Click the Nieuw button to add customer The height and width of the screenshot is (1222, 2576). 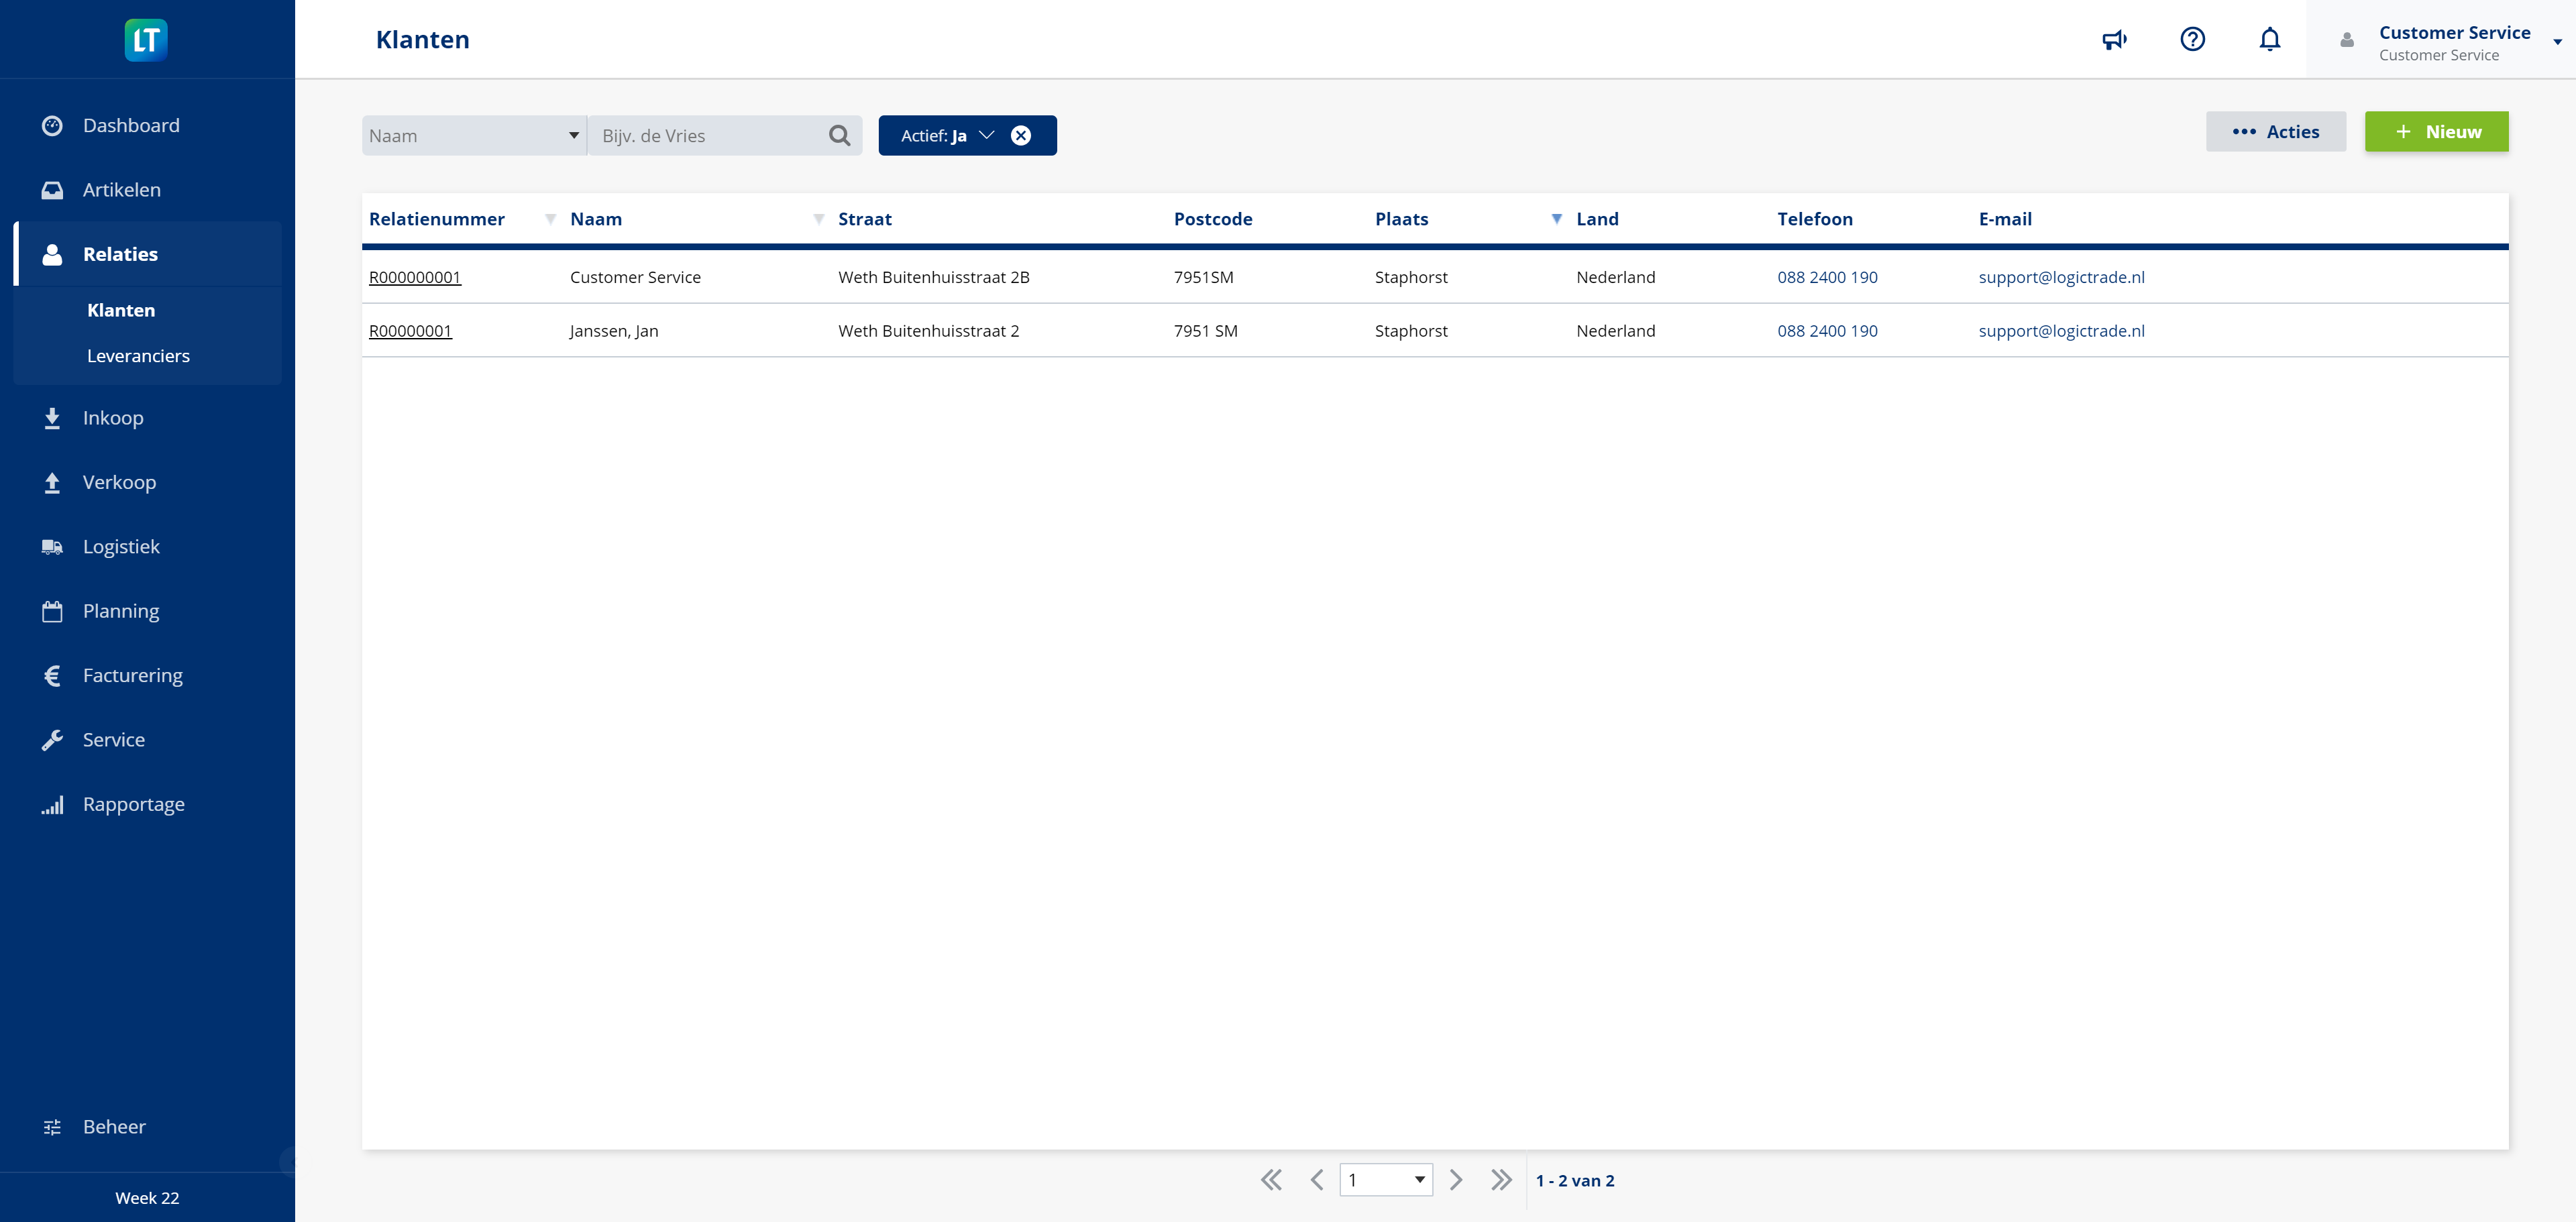(2438, 131)
